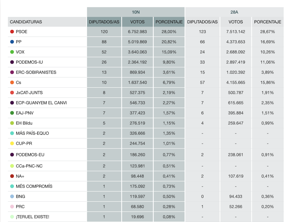Click the green VOX party dot
Viewport: 284px width, 222px height.
click(12, 52)
